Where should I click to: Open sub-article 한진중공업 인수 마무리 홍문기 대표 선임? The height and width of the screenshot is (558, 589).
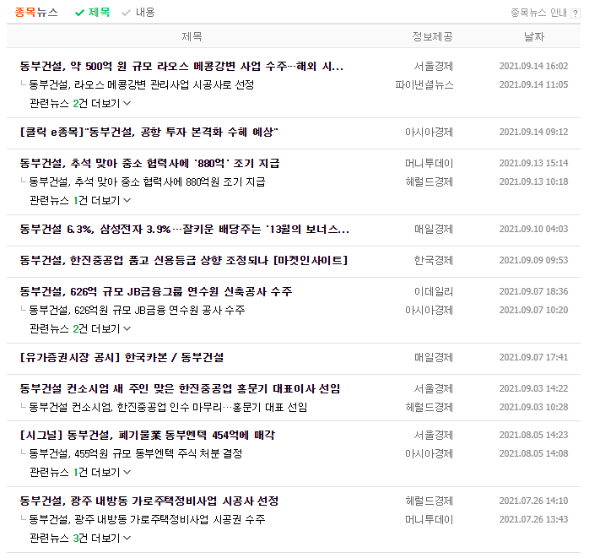coord(168,407)
